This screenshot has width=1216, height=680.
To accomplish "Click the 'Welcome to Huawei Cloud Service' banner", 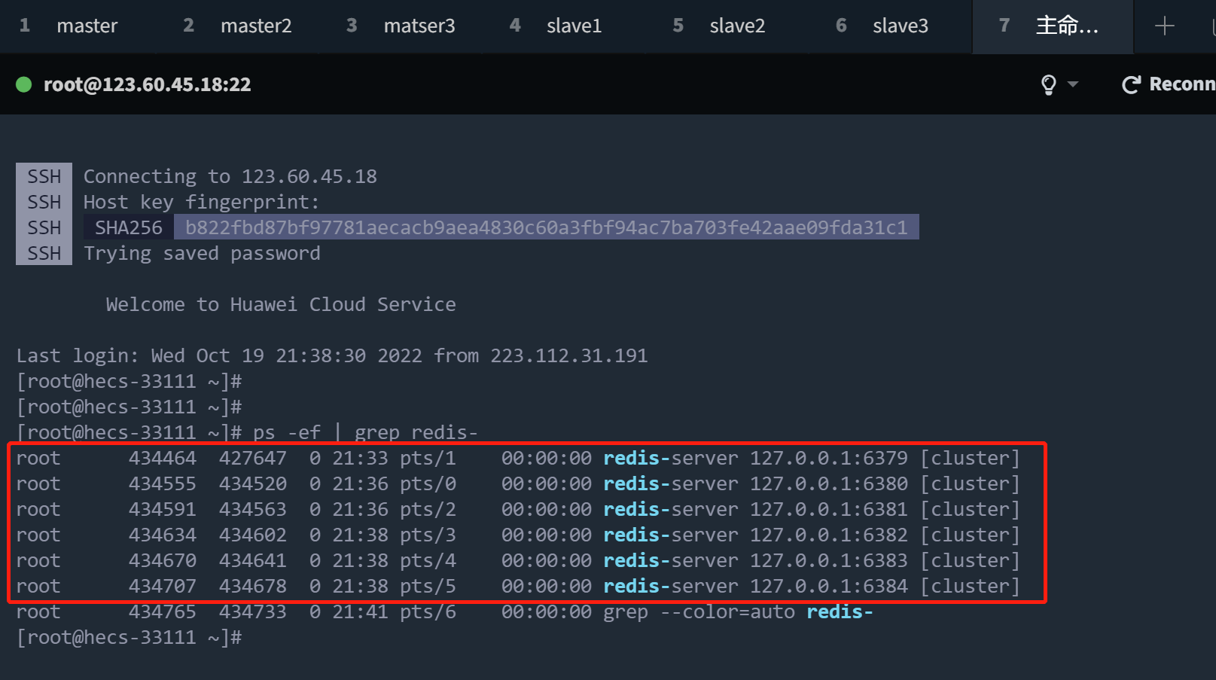I will coord(280,304).
